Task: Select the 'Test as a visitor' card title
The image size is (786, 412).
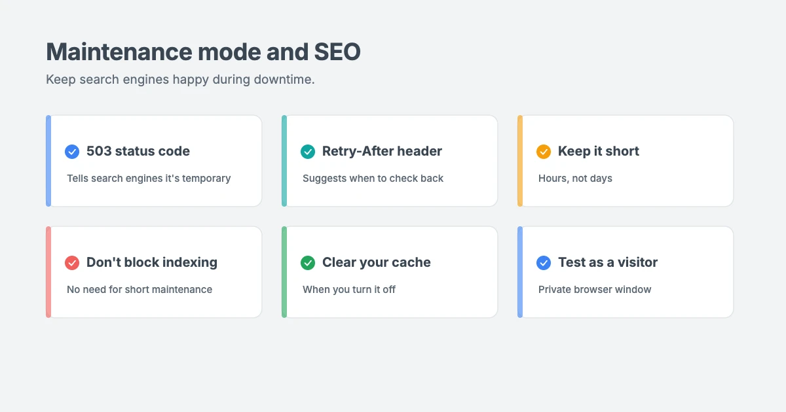Action: [x=608, y=262]
